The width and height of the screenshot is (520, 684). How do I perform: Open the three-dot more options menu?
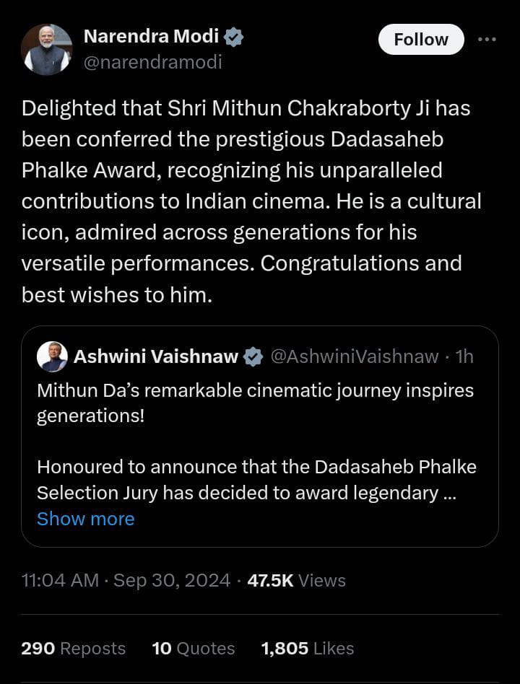pyautogui.click(x=487, y=39)
